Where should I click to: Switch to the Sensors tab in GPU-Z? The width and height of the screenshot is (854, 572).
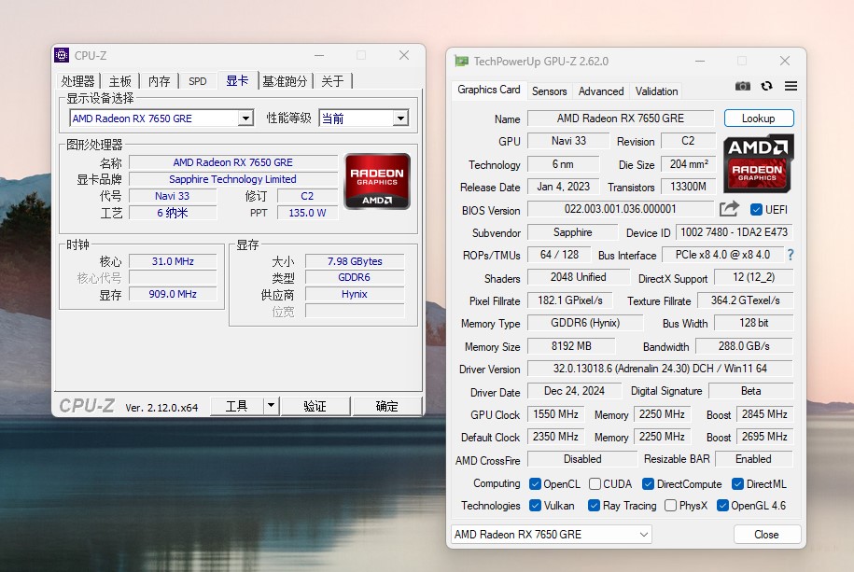549,91
